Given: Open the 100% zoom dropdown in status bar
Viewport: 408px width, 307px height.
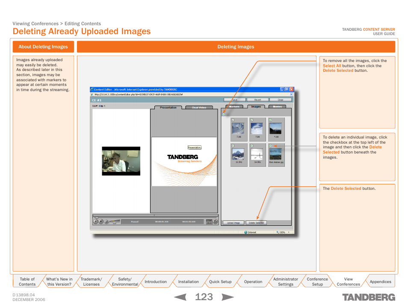Looking at the screenshot, I should click(x=289, y=232).
